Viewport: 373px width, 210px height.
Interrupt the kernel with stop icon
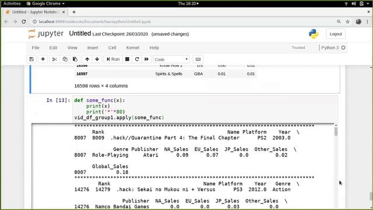pyautogui.click(x=127, y=60)
